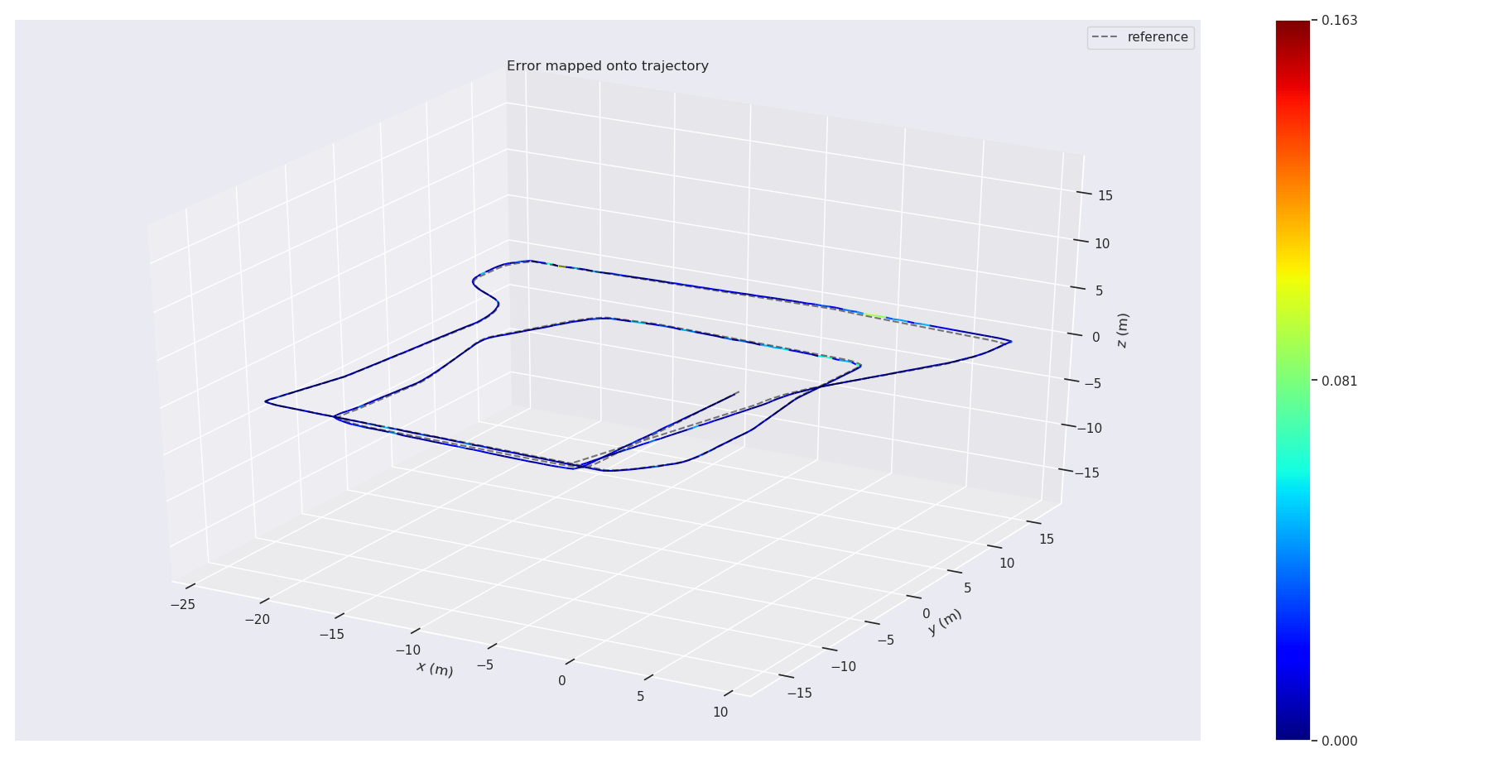Viewport: 1512px width, 763px height.
Task: Click the dark blue bottom of colorbar
Action: (x=1293, y=735)
